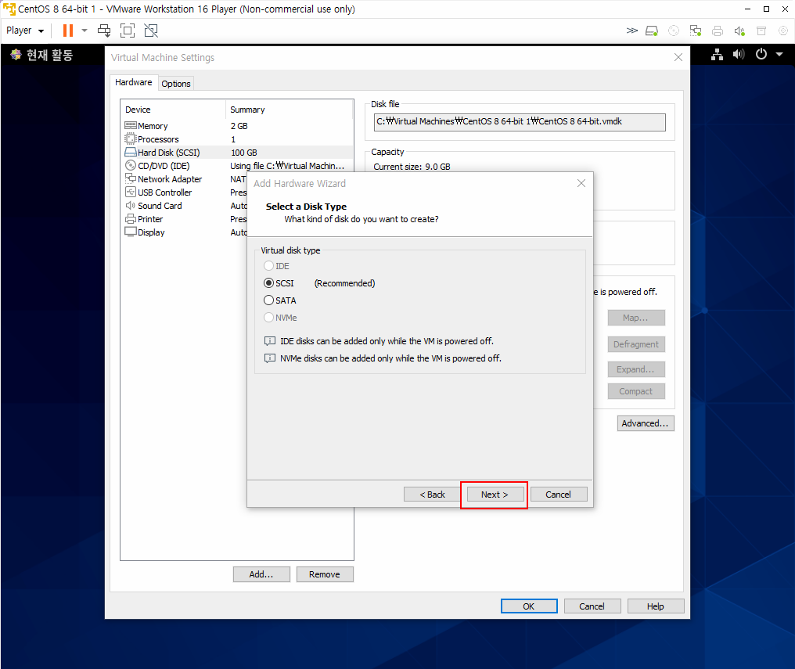The image size is (795, 669).
Task: Click Back in Add Hardware Wizard
Action: point(432,495)
